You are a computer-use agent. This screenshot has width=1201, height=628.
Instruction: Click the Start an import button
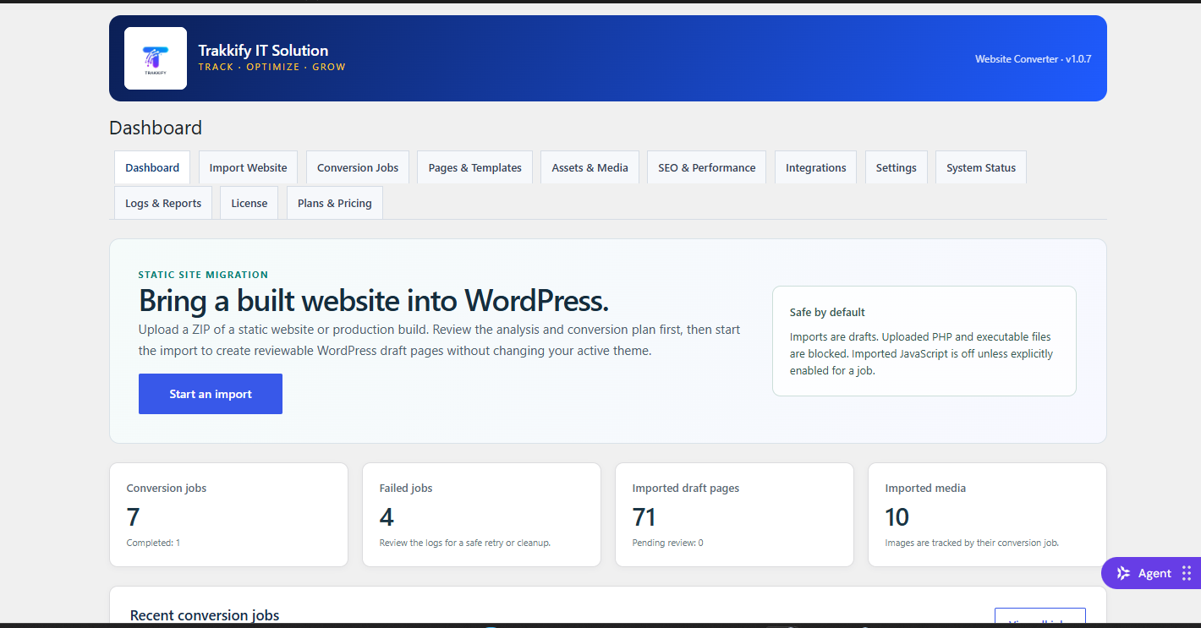tap(211, 394)
